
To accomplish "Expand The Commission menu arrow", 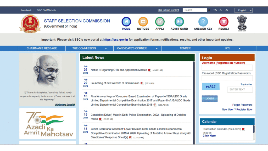I will [x=106, y=48].
